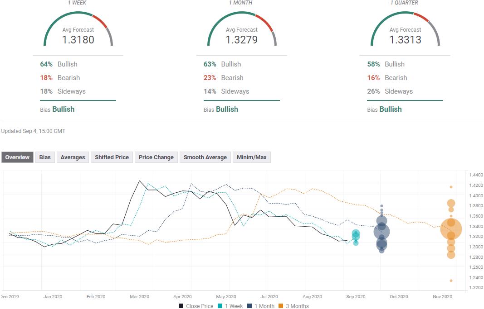Show the Shifted Price tab
This screenshot has width=484, height=309.
[x=112, y=157]
